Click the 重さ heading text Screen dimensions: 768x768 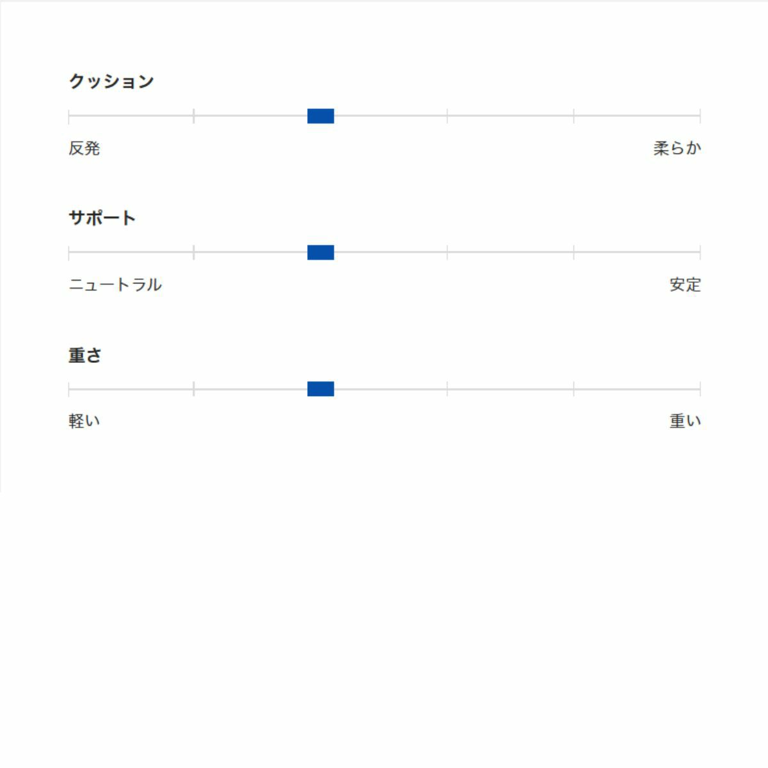pos(85,355)
